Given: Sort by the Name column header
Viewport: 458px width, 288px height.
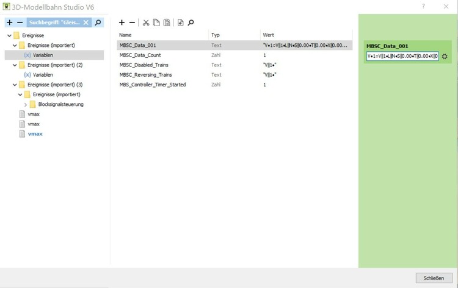Looking at the screenshot, I should coord(162,35).
